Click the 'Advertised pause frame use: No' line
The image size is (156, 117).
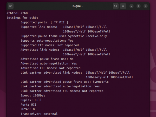47,59
